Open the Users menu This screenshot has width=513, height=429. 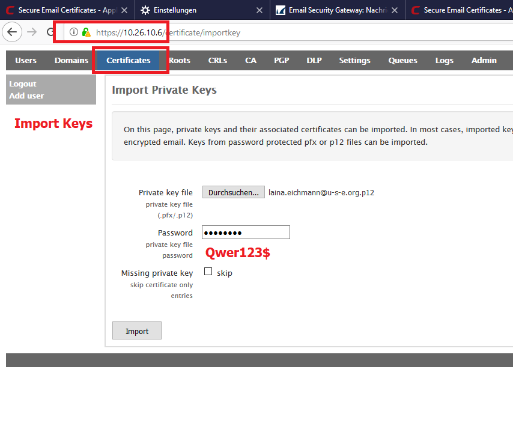point(26,60)
